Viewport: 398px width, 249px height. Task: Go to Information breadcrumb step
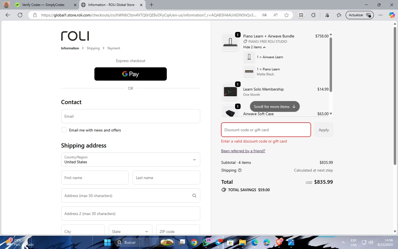(x=70, y=48)
